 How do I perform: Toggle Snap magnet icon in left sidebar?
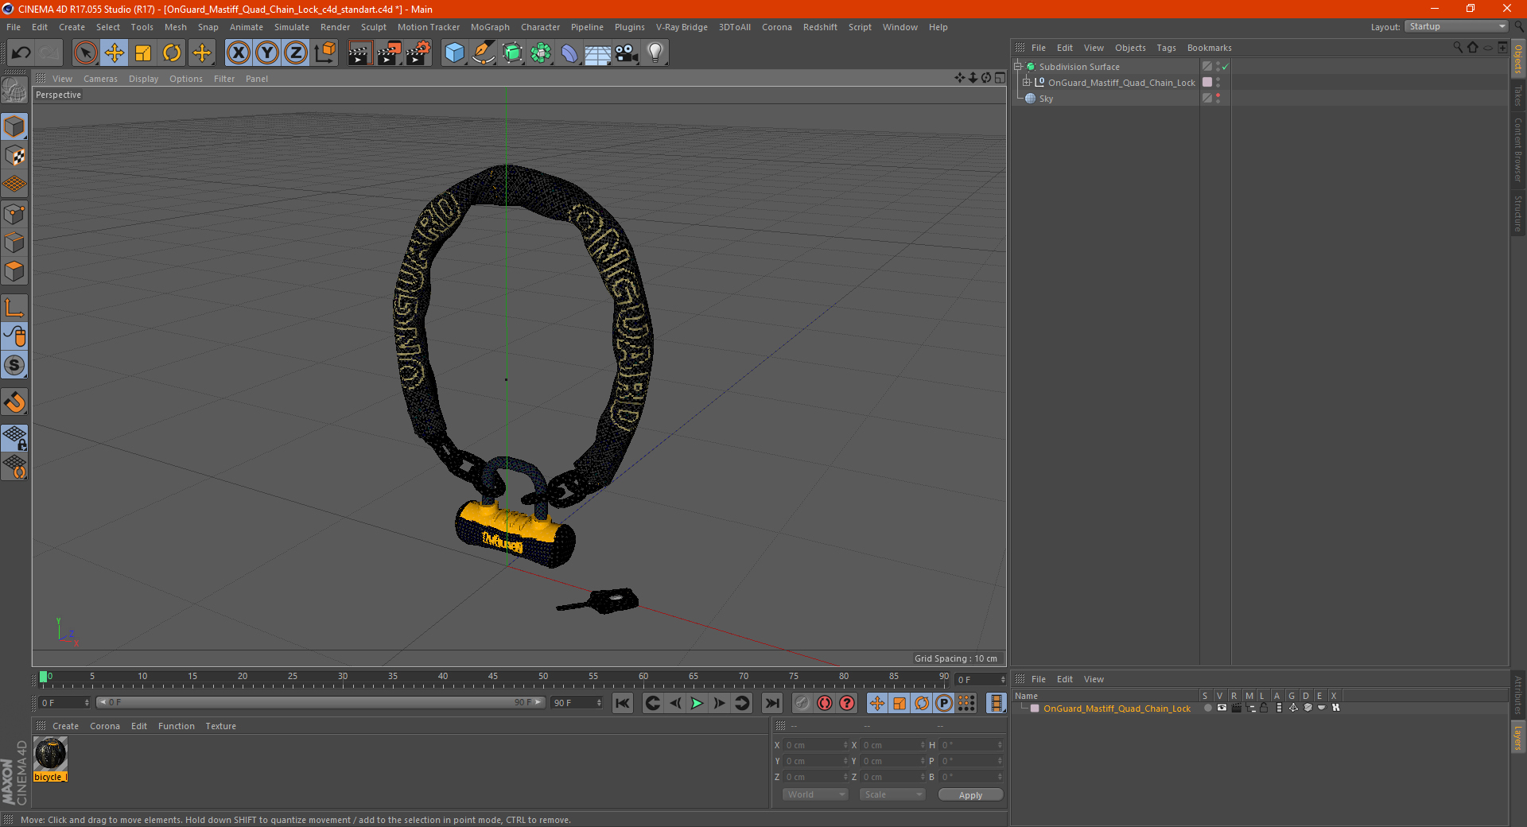(x=14, y=402)
